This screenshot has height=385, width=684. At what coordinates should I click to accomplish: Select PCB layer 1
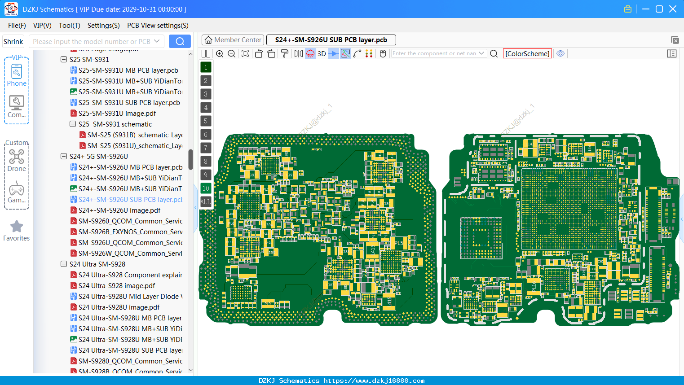(x=206, y=67)
